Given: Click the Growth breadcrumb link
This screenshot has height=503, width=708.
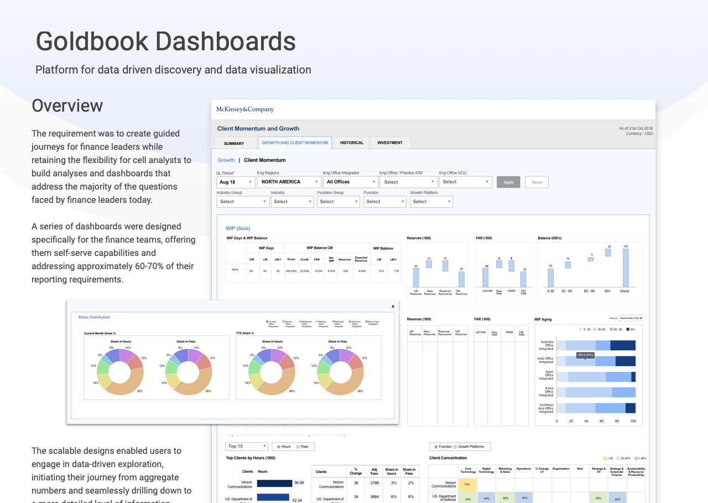Looking at the screenshot, I should point(226,160).
